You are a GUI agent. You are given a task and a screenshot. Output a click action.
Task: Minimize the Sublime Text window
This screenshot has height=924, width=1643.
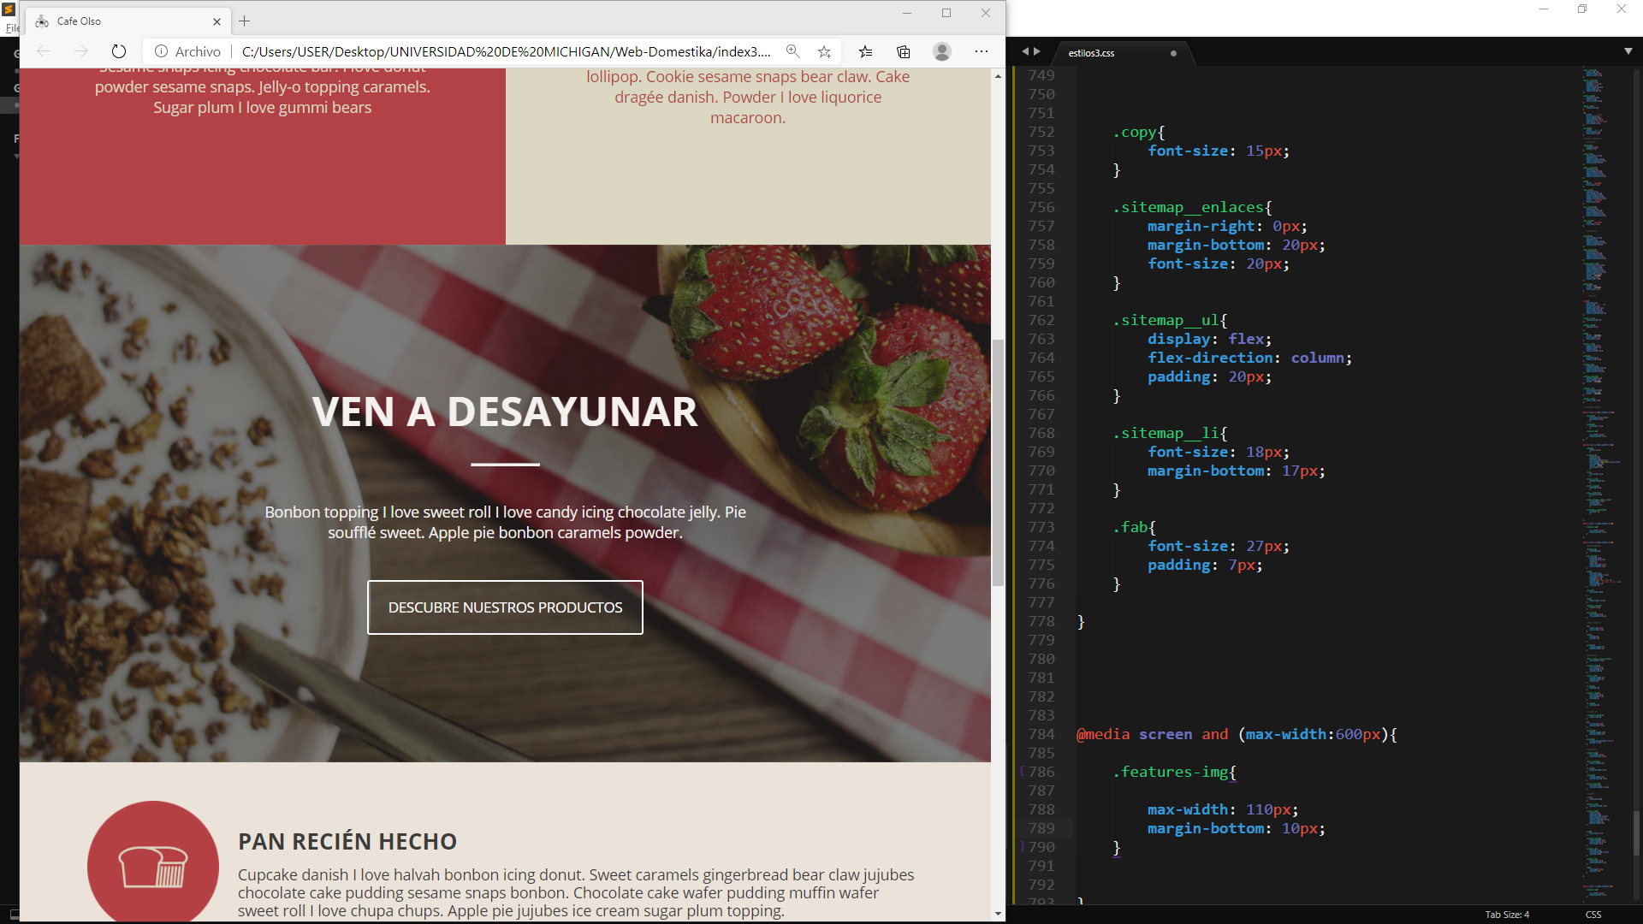[x=1544, y=9]
